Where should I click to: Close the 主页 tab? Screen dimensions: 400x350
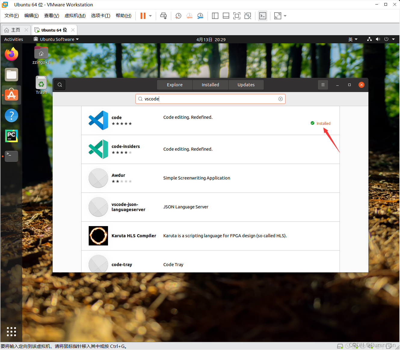click(x=26, y=30)
